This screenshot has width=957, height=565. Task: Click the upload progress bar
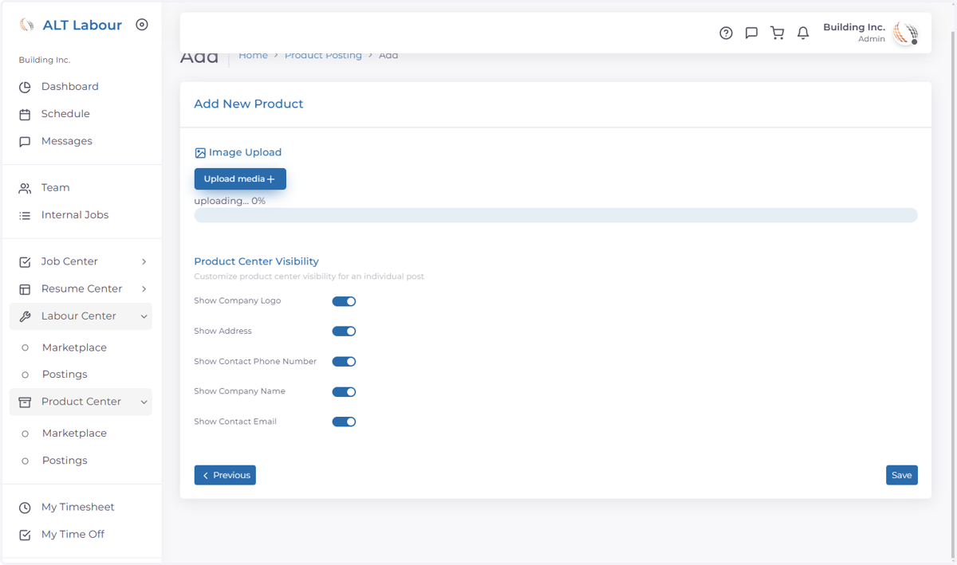(x=556, y=215)
